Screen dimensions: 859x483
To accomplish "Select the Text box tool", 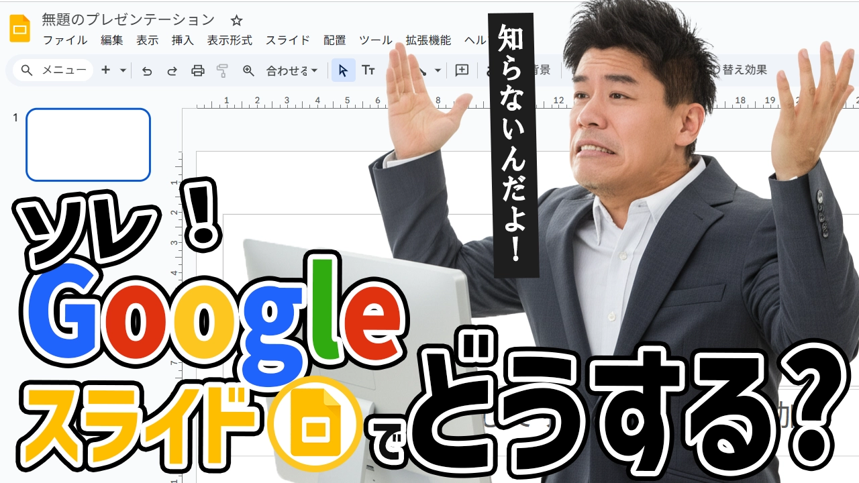I will click(x=368, y=70).
